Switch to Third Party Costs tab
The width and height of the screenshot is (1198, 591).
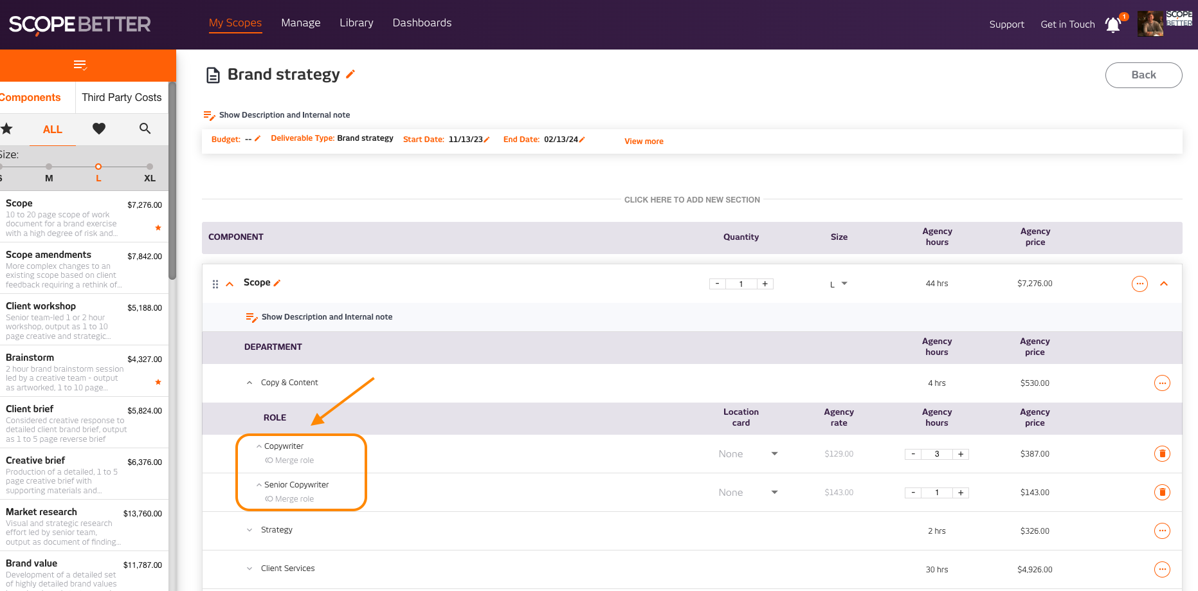pos(122,97)
